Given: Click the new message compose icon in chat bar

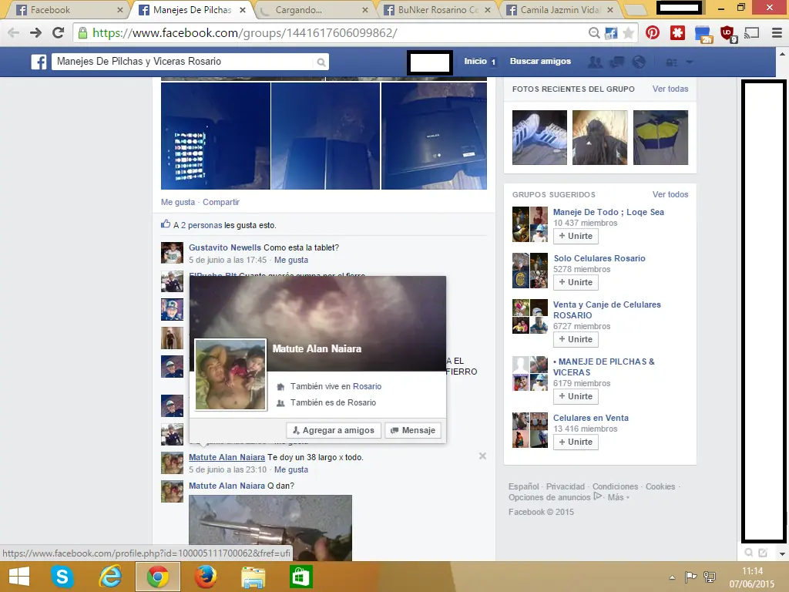Looking at the screenshot, I should pos(763,553).
